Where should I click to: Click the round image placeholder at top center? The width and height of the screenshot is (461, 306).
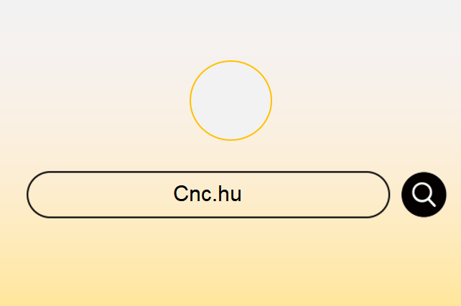point(230,101)
